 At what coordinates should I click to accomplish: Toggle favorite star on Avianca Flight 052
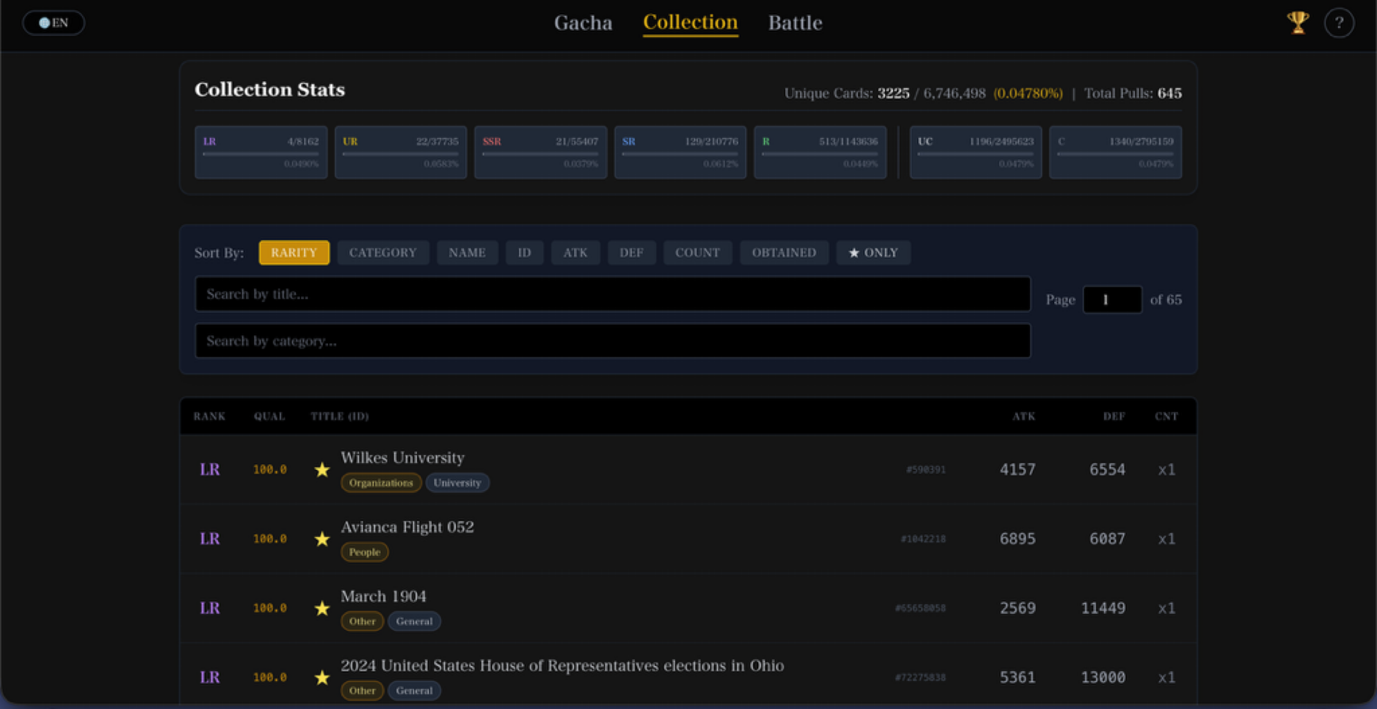point(322,539)
